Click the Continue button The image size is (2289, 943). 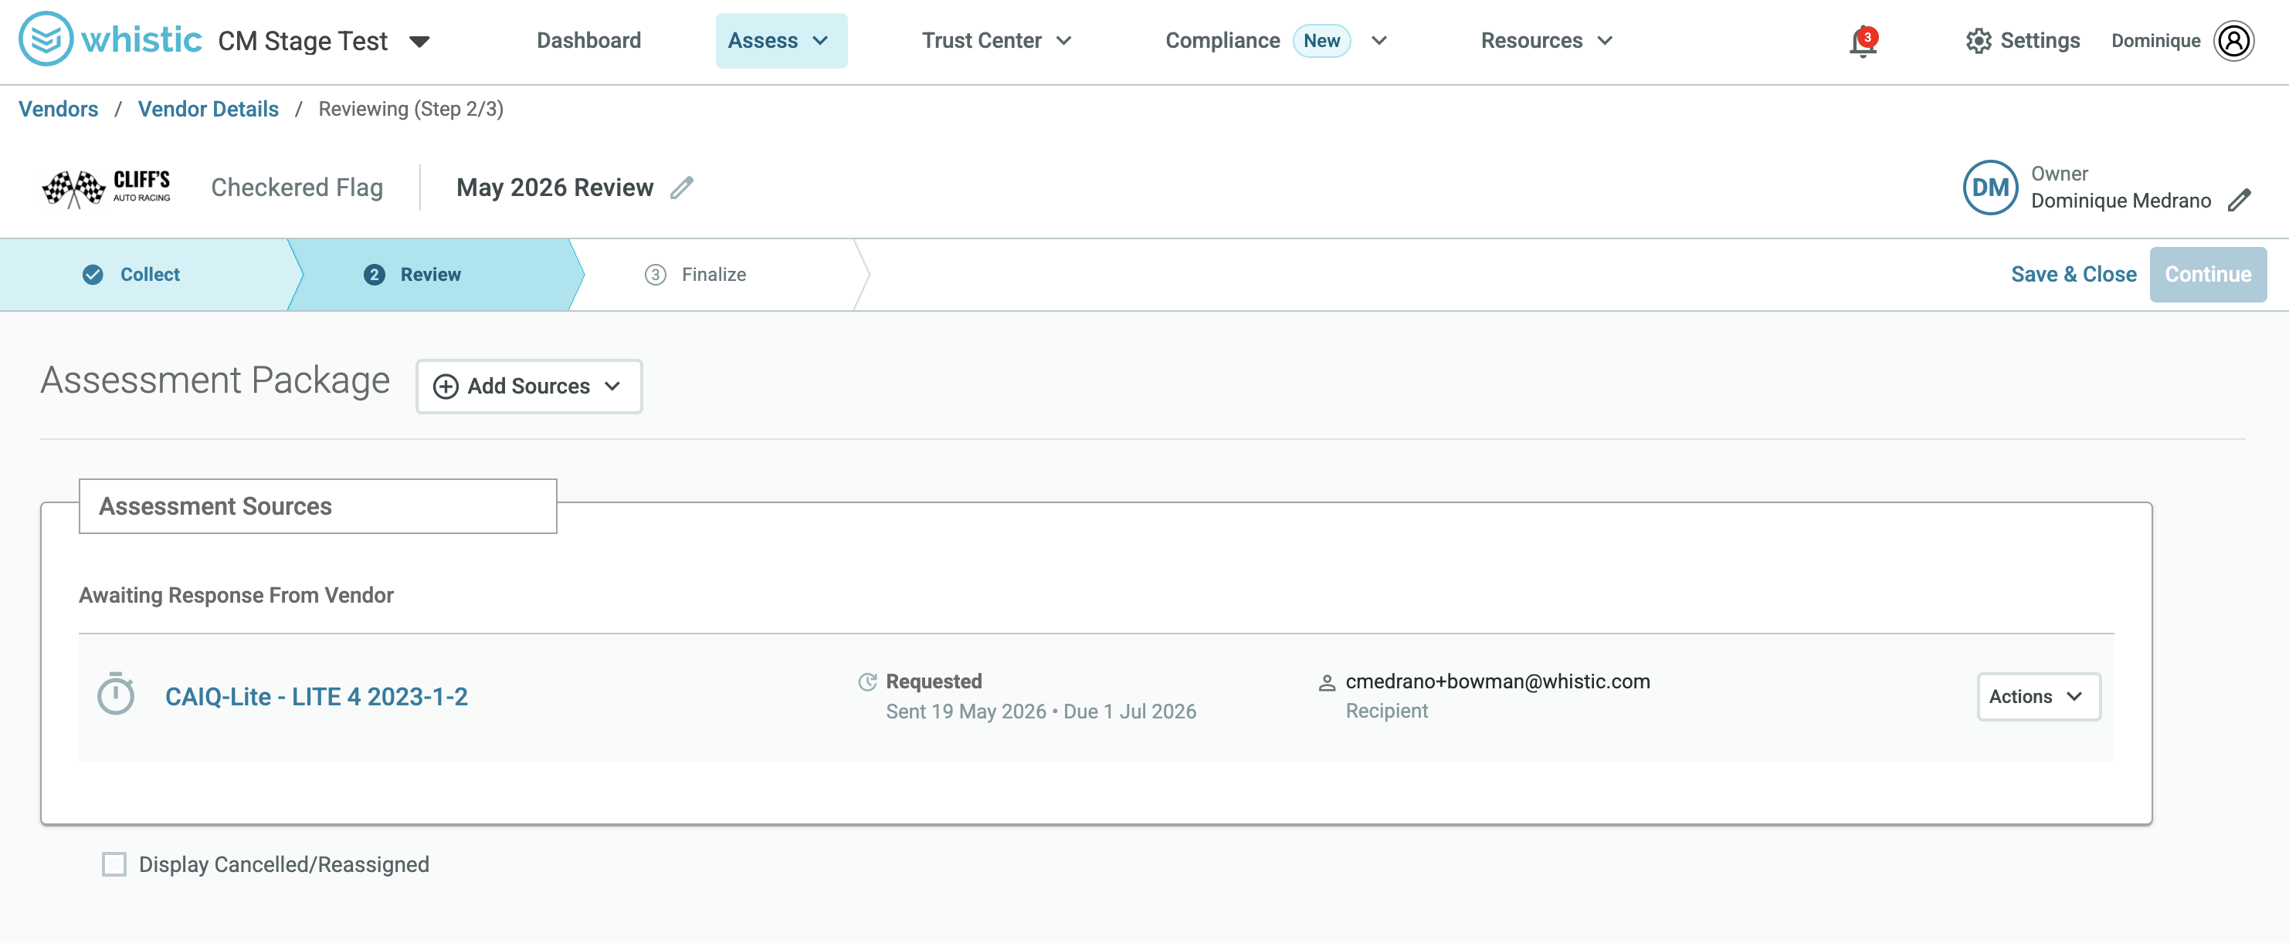2207,275
